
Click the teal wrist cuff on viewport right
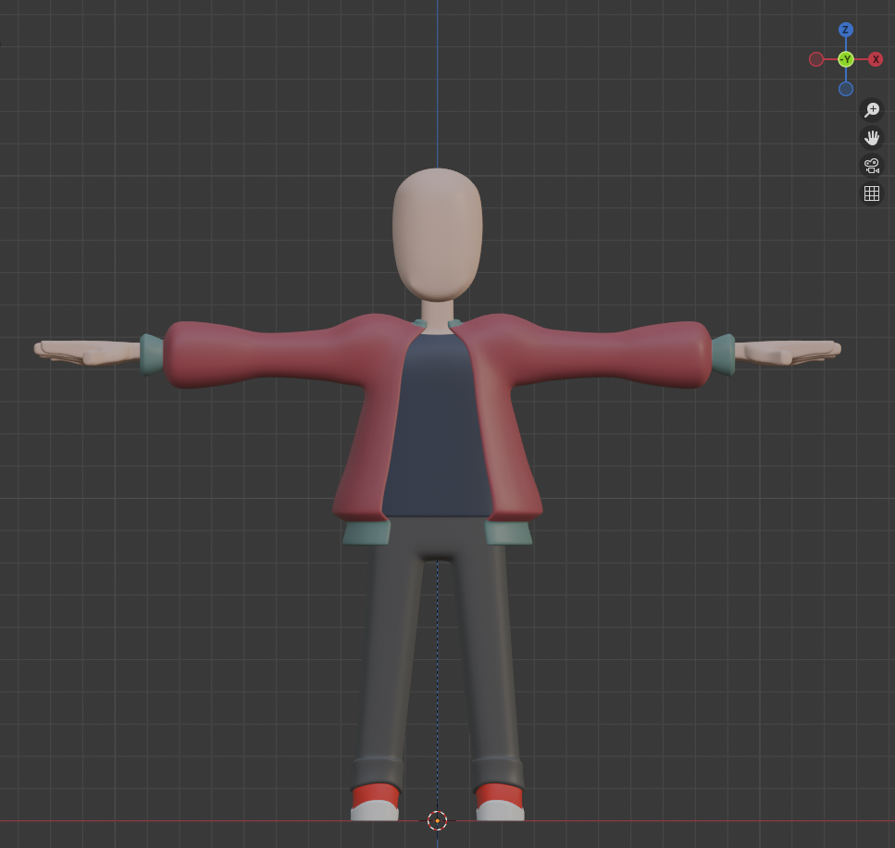723,355
